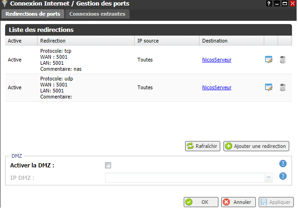Confirm with the OK button

201,202
